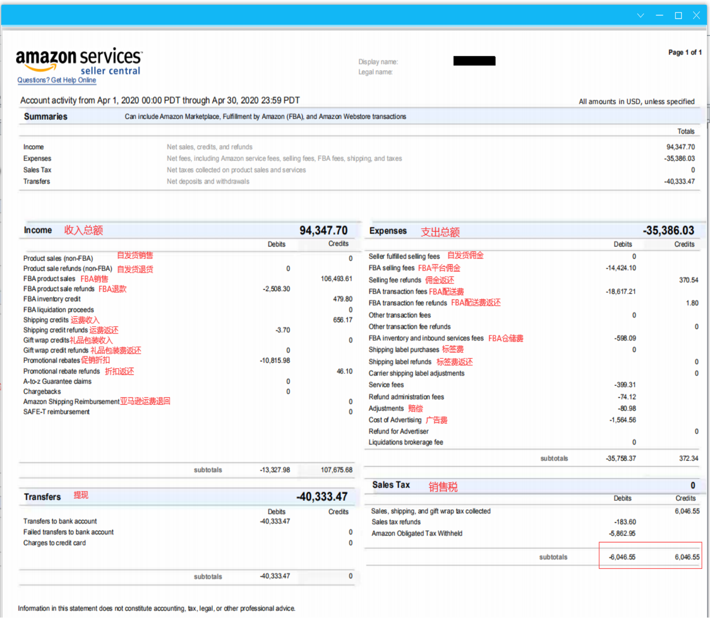Select the Expenses total -35,386.03 in Summaries

pos(679,159)
